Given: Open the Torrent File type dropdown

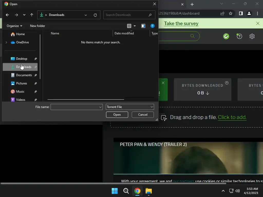Looking at the screenshot, I should click(x=130, y=107).
